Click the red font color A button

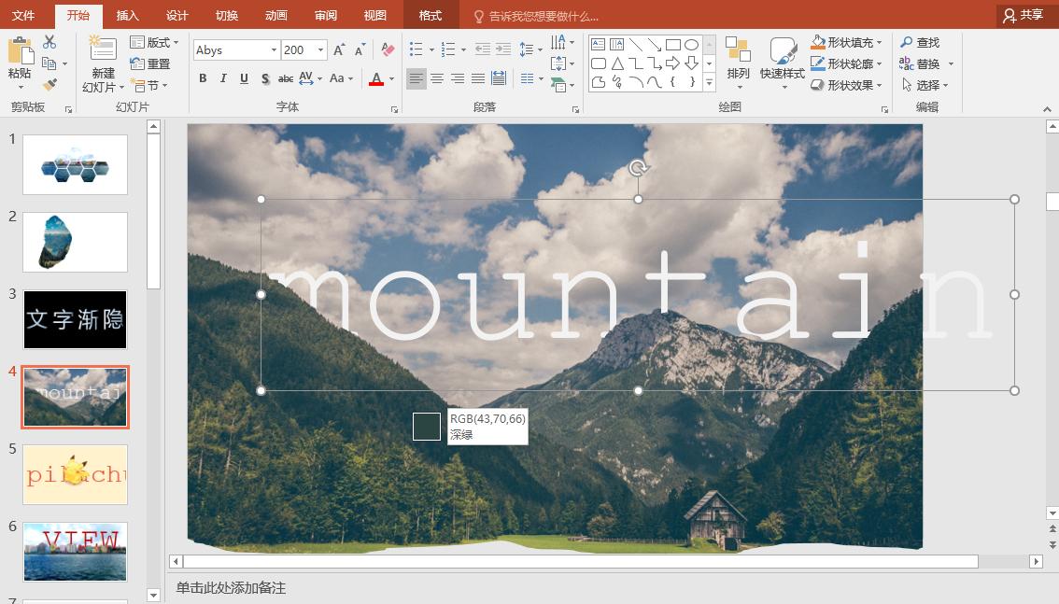376,79
